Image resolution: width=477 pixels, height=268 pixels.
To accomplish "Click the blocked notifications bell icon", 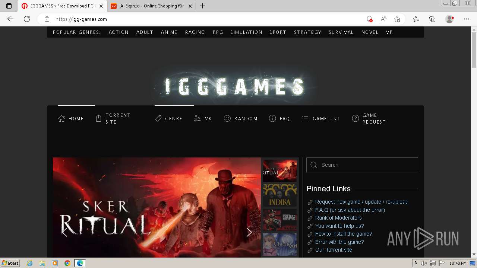I will (x=369, y=19).
